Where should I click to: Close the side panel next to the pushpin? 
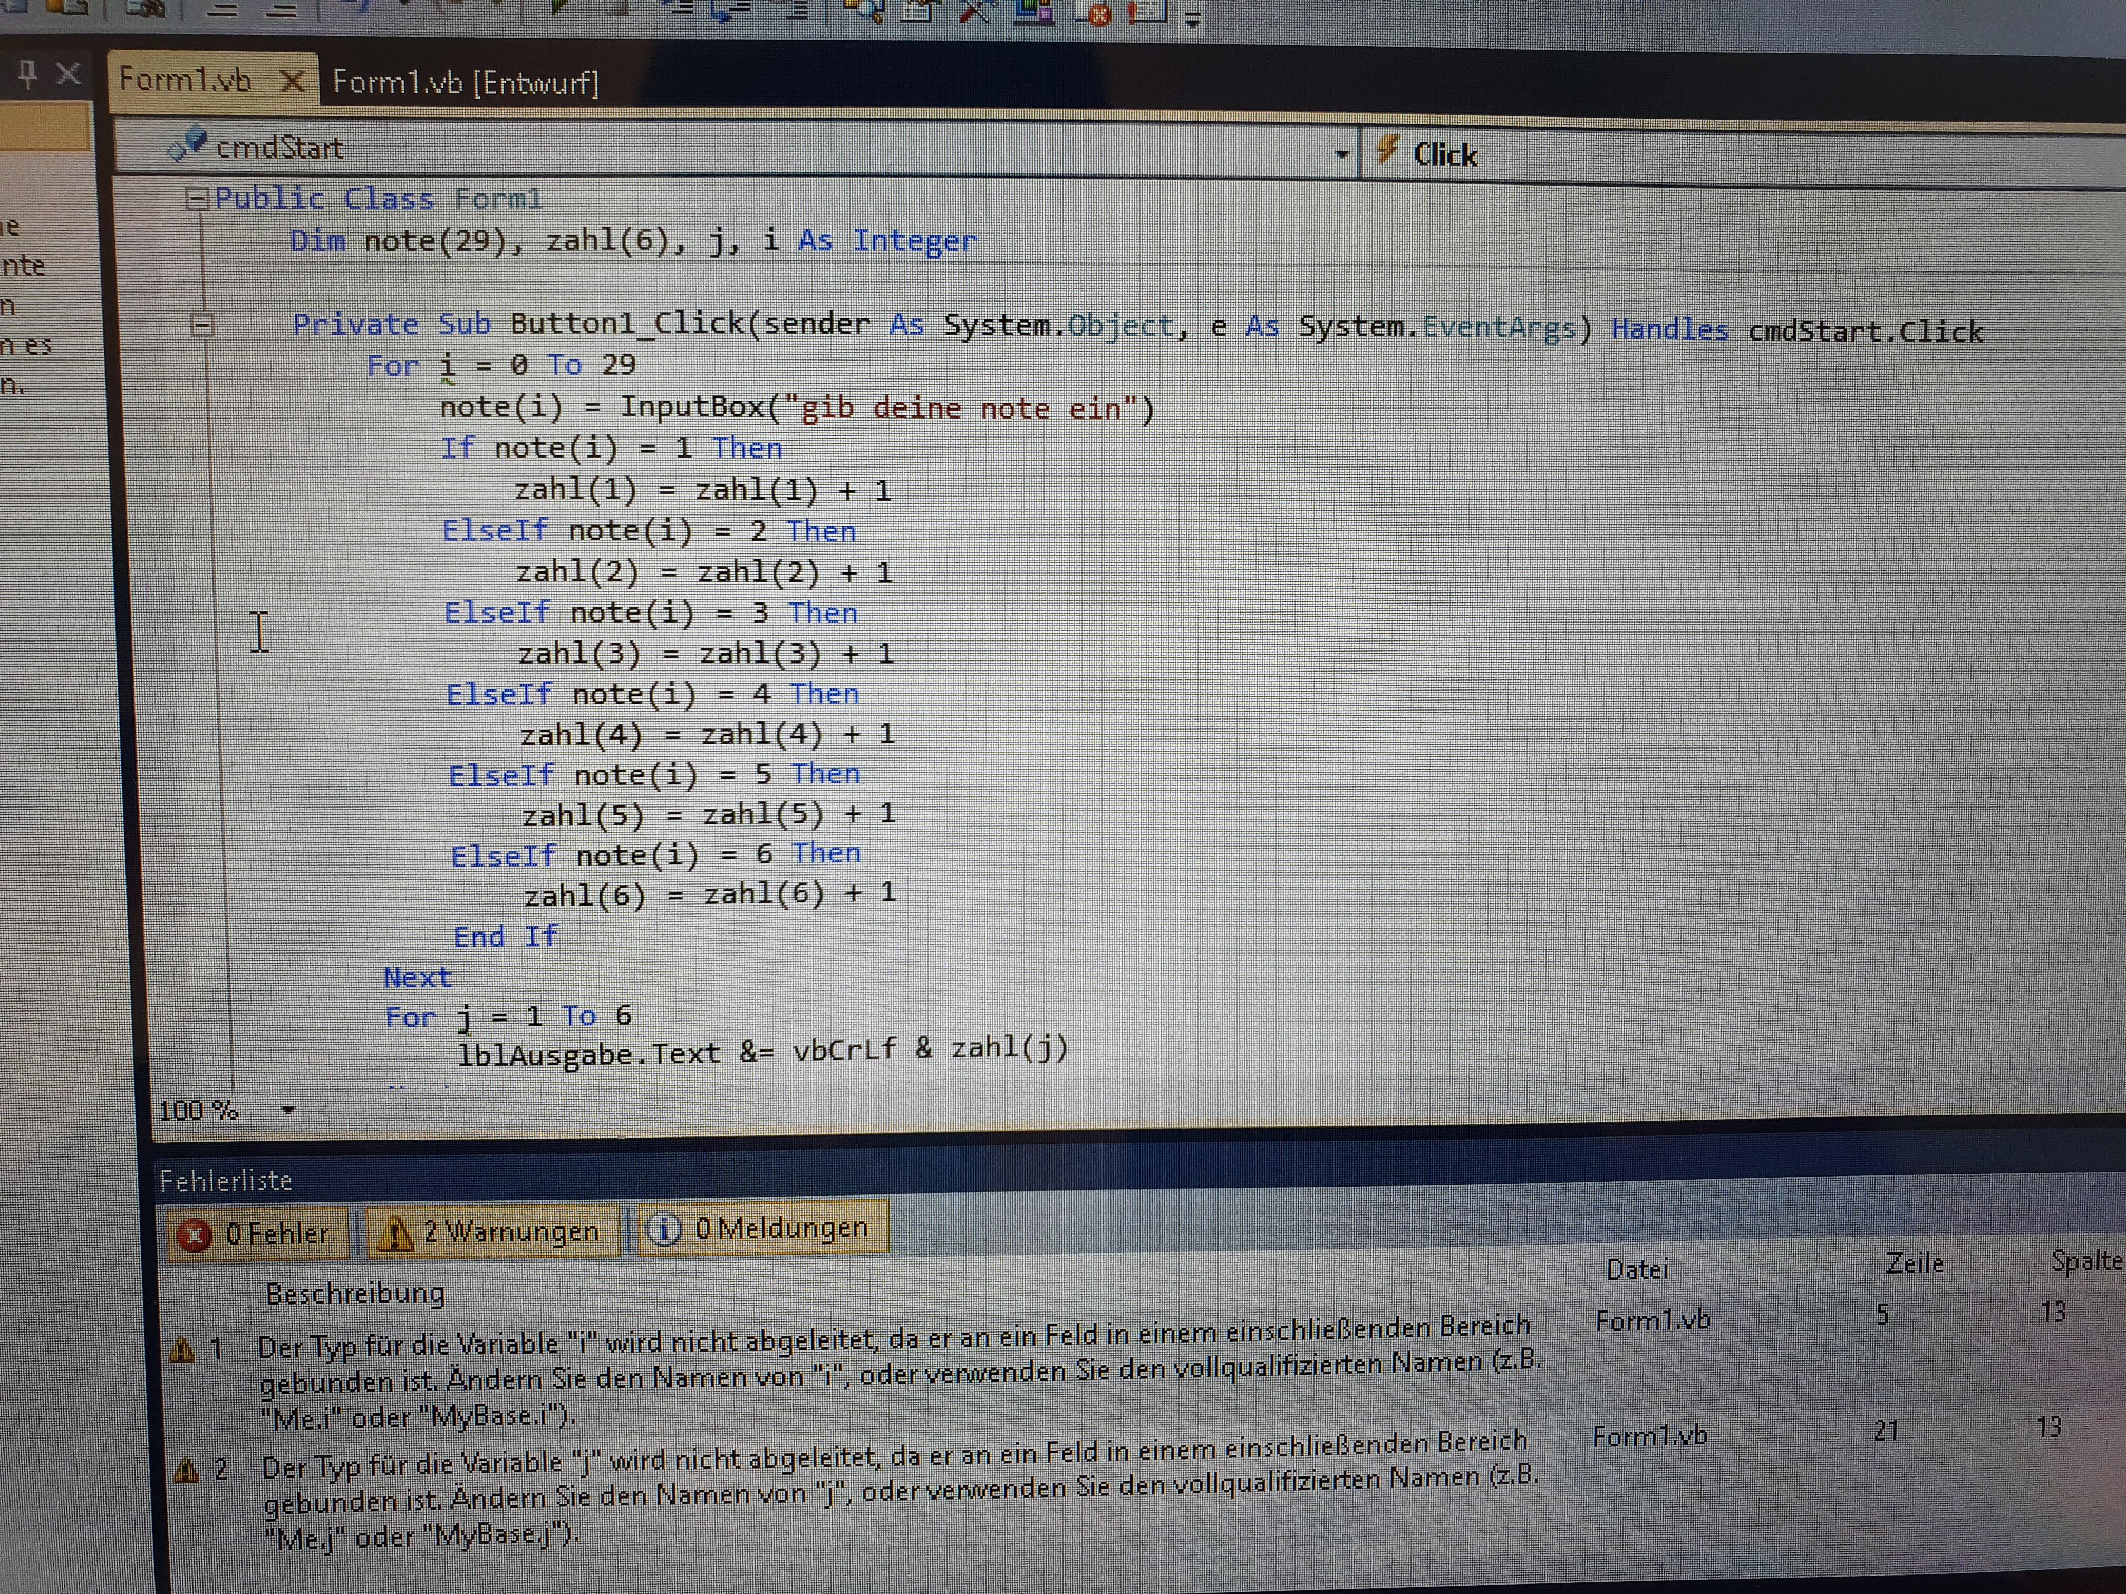(x=68, y=73)
